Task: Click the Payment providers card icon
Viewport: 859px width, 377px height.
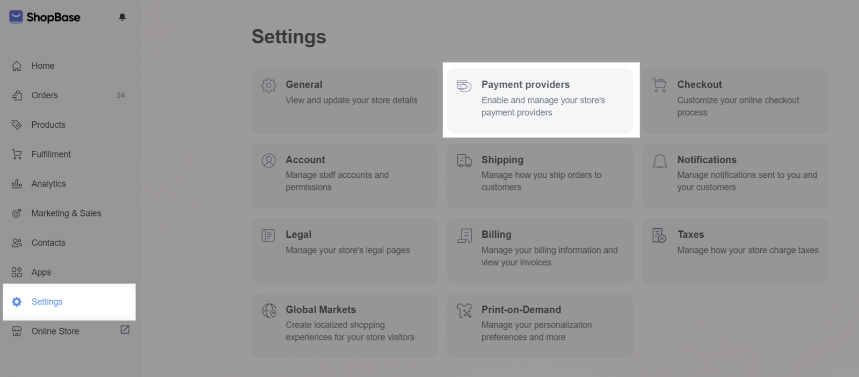Action: click(464, 85)
